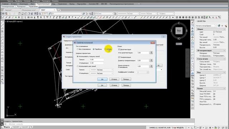
Task: Open a new drawing tab with plus button
Action: [x=59, y=10]
